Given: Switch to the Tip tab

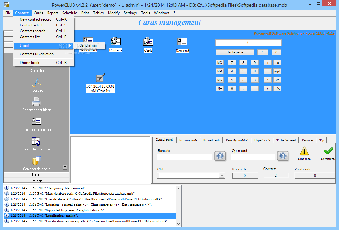Looking at the screenshot, I should tap(322, 140).
